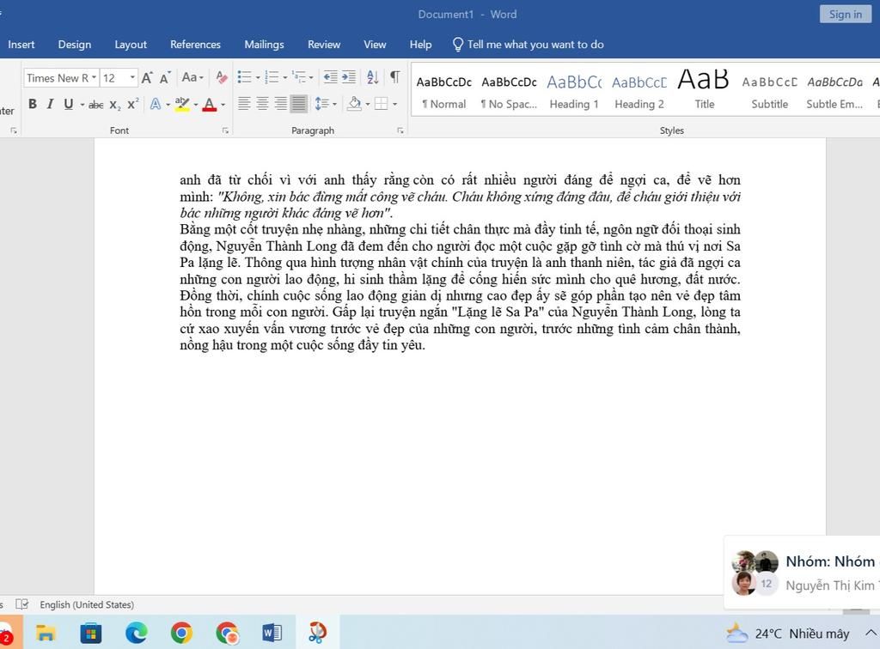
Task: Toggle underline formatting
Action: click(x=69, y=104)
